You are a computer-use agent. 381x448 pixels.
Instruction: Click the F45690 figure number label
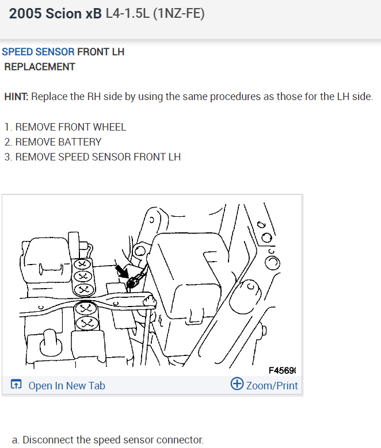pyautogui.click(x=283, y=370)
